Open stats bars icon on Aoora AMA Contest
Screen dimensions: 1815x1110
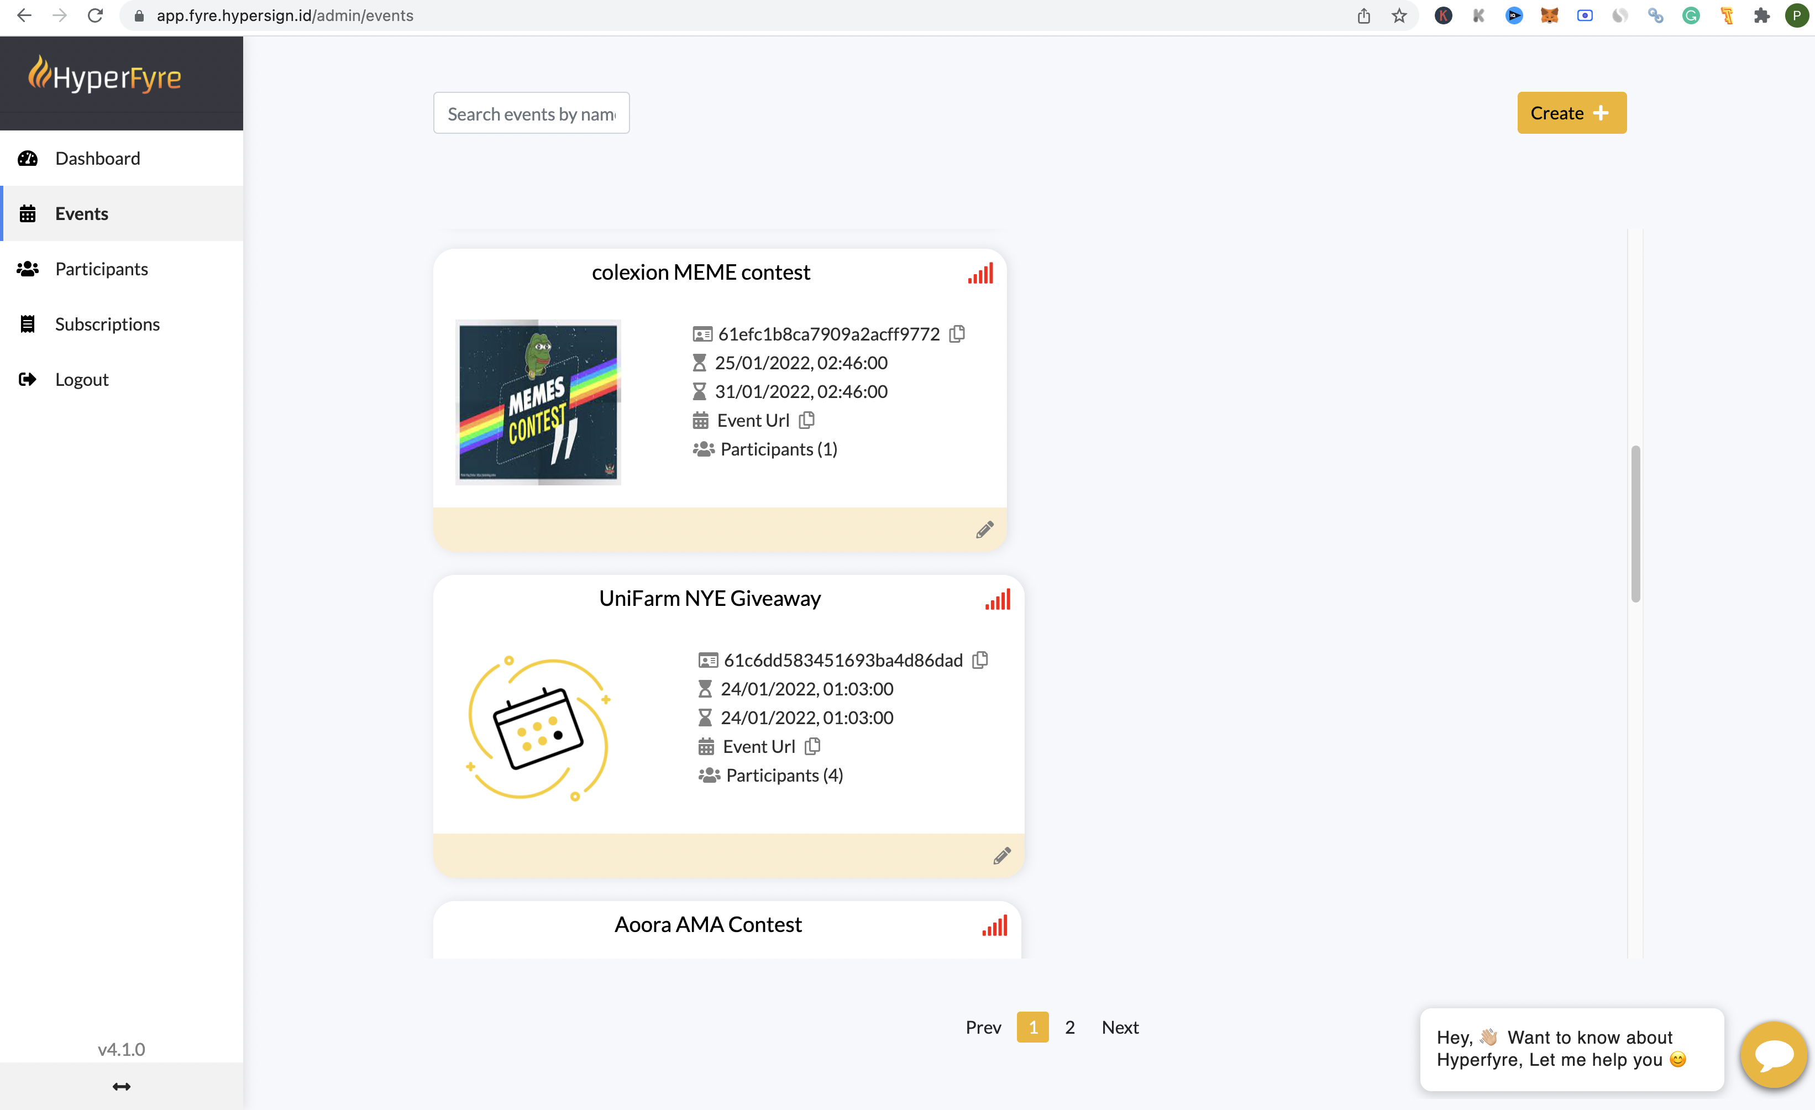pos(994,925)
